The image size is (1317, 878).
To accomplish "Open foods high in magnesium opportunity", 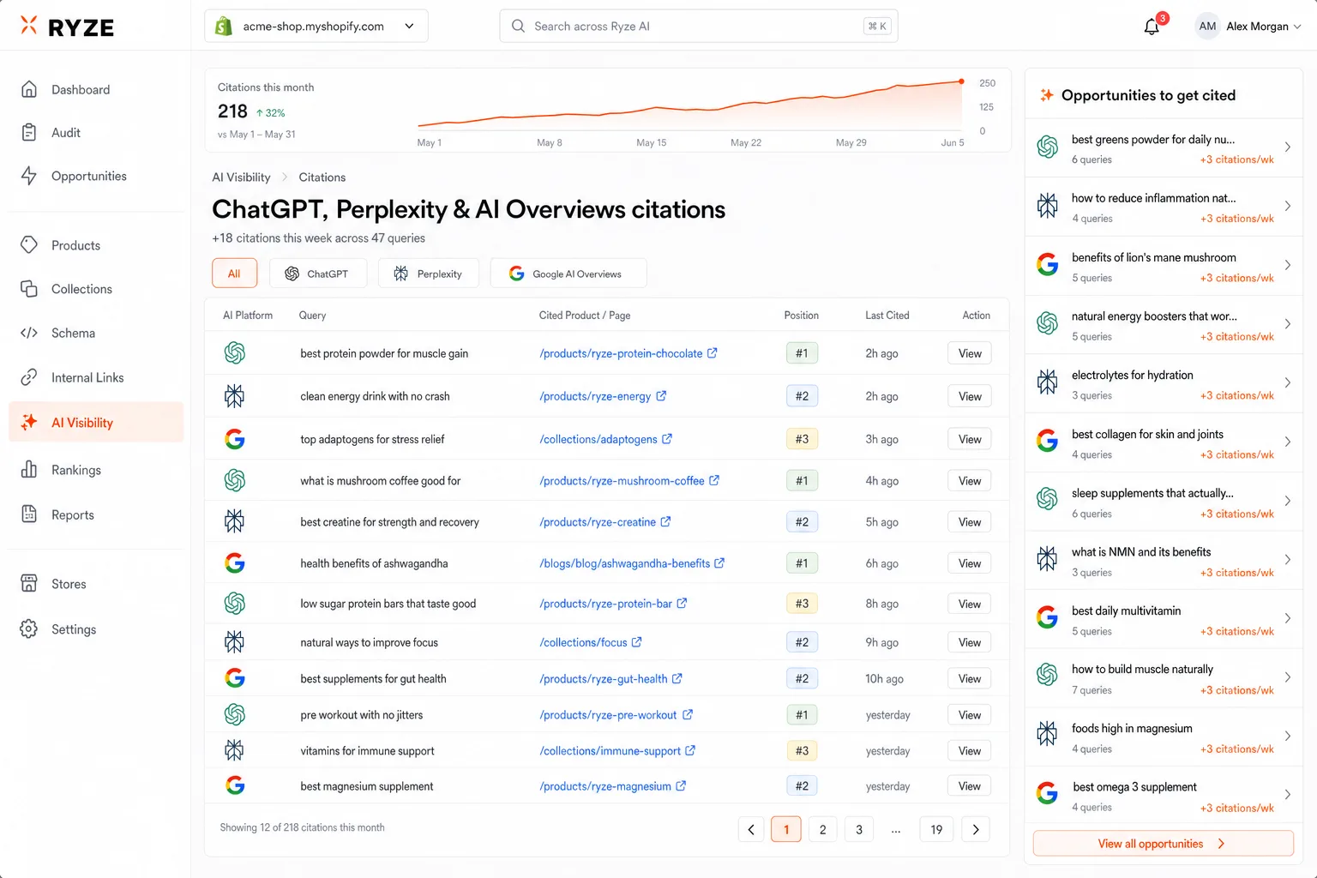I will 1164,737.
